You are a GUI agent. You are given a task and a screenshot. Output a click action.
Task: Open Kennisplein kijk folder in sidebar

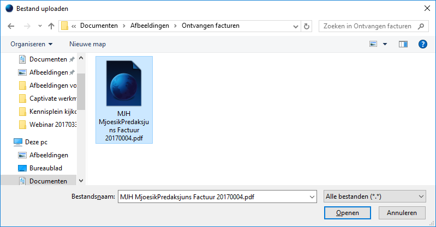point(47,112)
